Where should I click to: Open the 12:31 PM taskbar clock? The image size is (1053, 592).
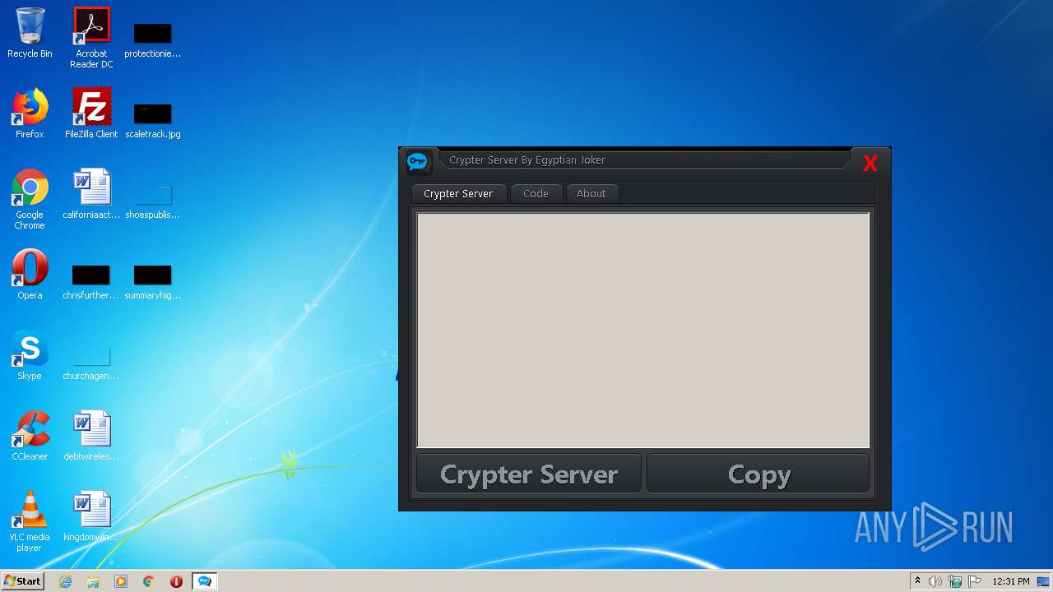[1010, 581]
